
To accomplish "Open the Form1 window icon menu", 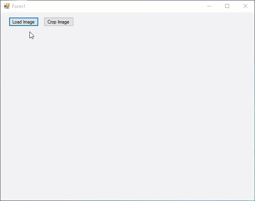I will tap(7, 6).
